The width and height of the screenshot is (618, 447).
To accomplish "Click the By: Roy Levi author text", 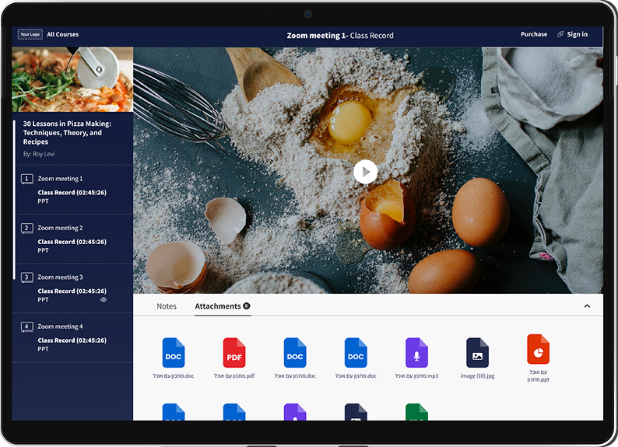I will [x=39, y=154].
